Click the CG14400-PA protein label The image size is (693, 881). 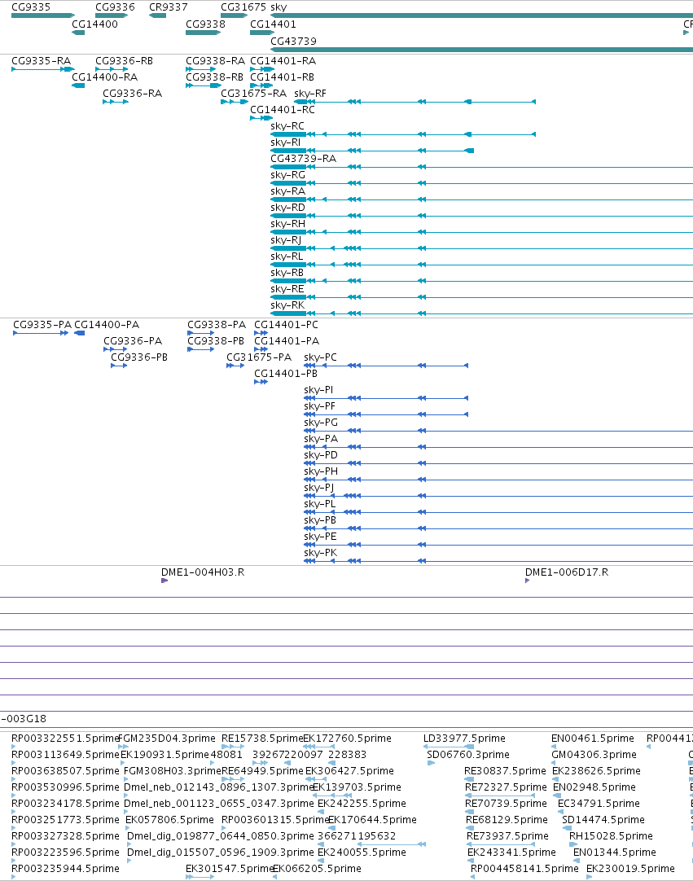107,325
